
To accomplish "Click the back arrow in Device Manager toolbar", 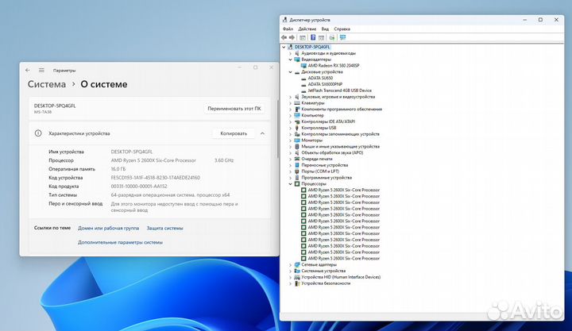I will point(284,37).
